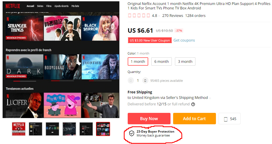Decrease quantity with the minus button
This screenshot has height=144, width=272.
[x=131, y=81]
